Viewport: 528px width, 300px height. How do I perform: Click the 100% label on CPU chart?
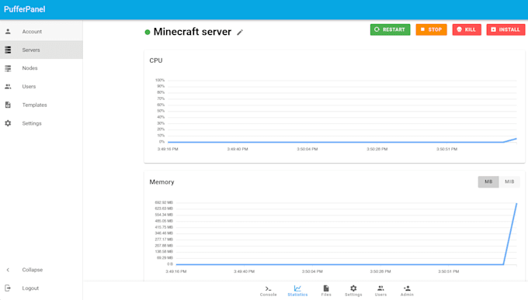[160, 80]
